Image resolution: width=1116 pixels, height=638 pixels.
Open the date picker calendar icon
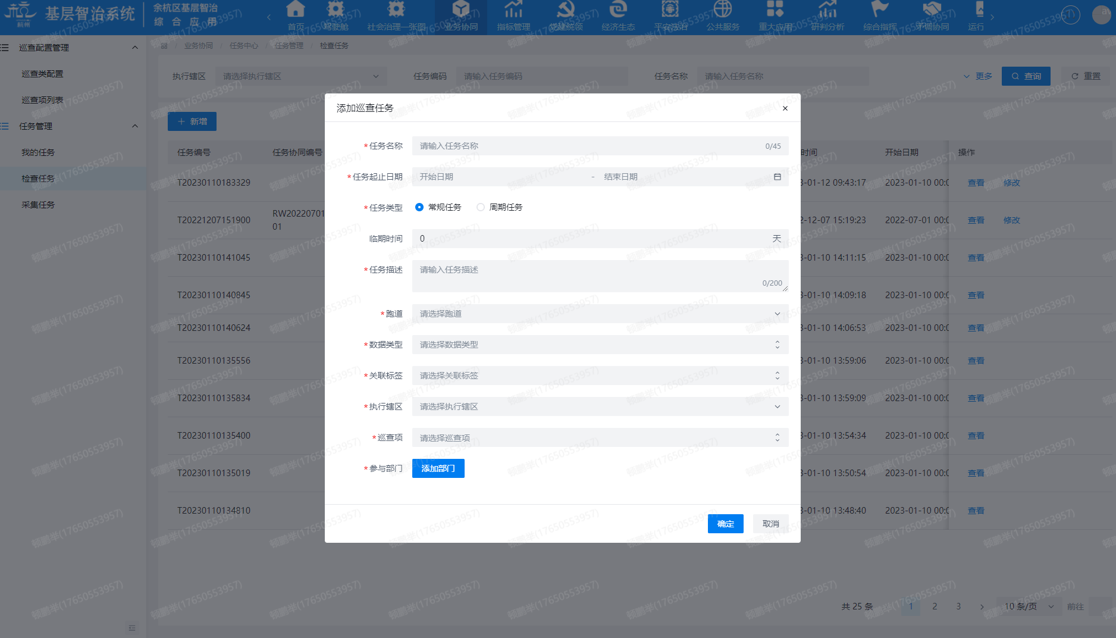tap(777, 177)
